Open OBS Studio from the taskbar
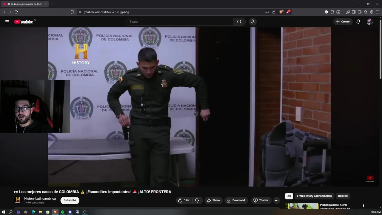The width and height of the screenshot is (382, 215). 85,212
